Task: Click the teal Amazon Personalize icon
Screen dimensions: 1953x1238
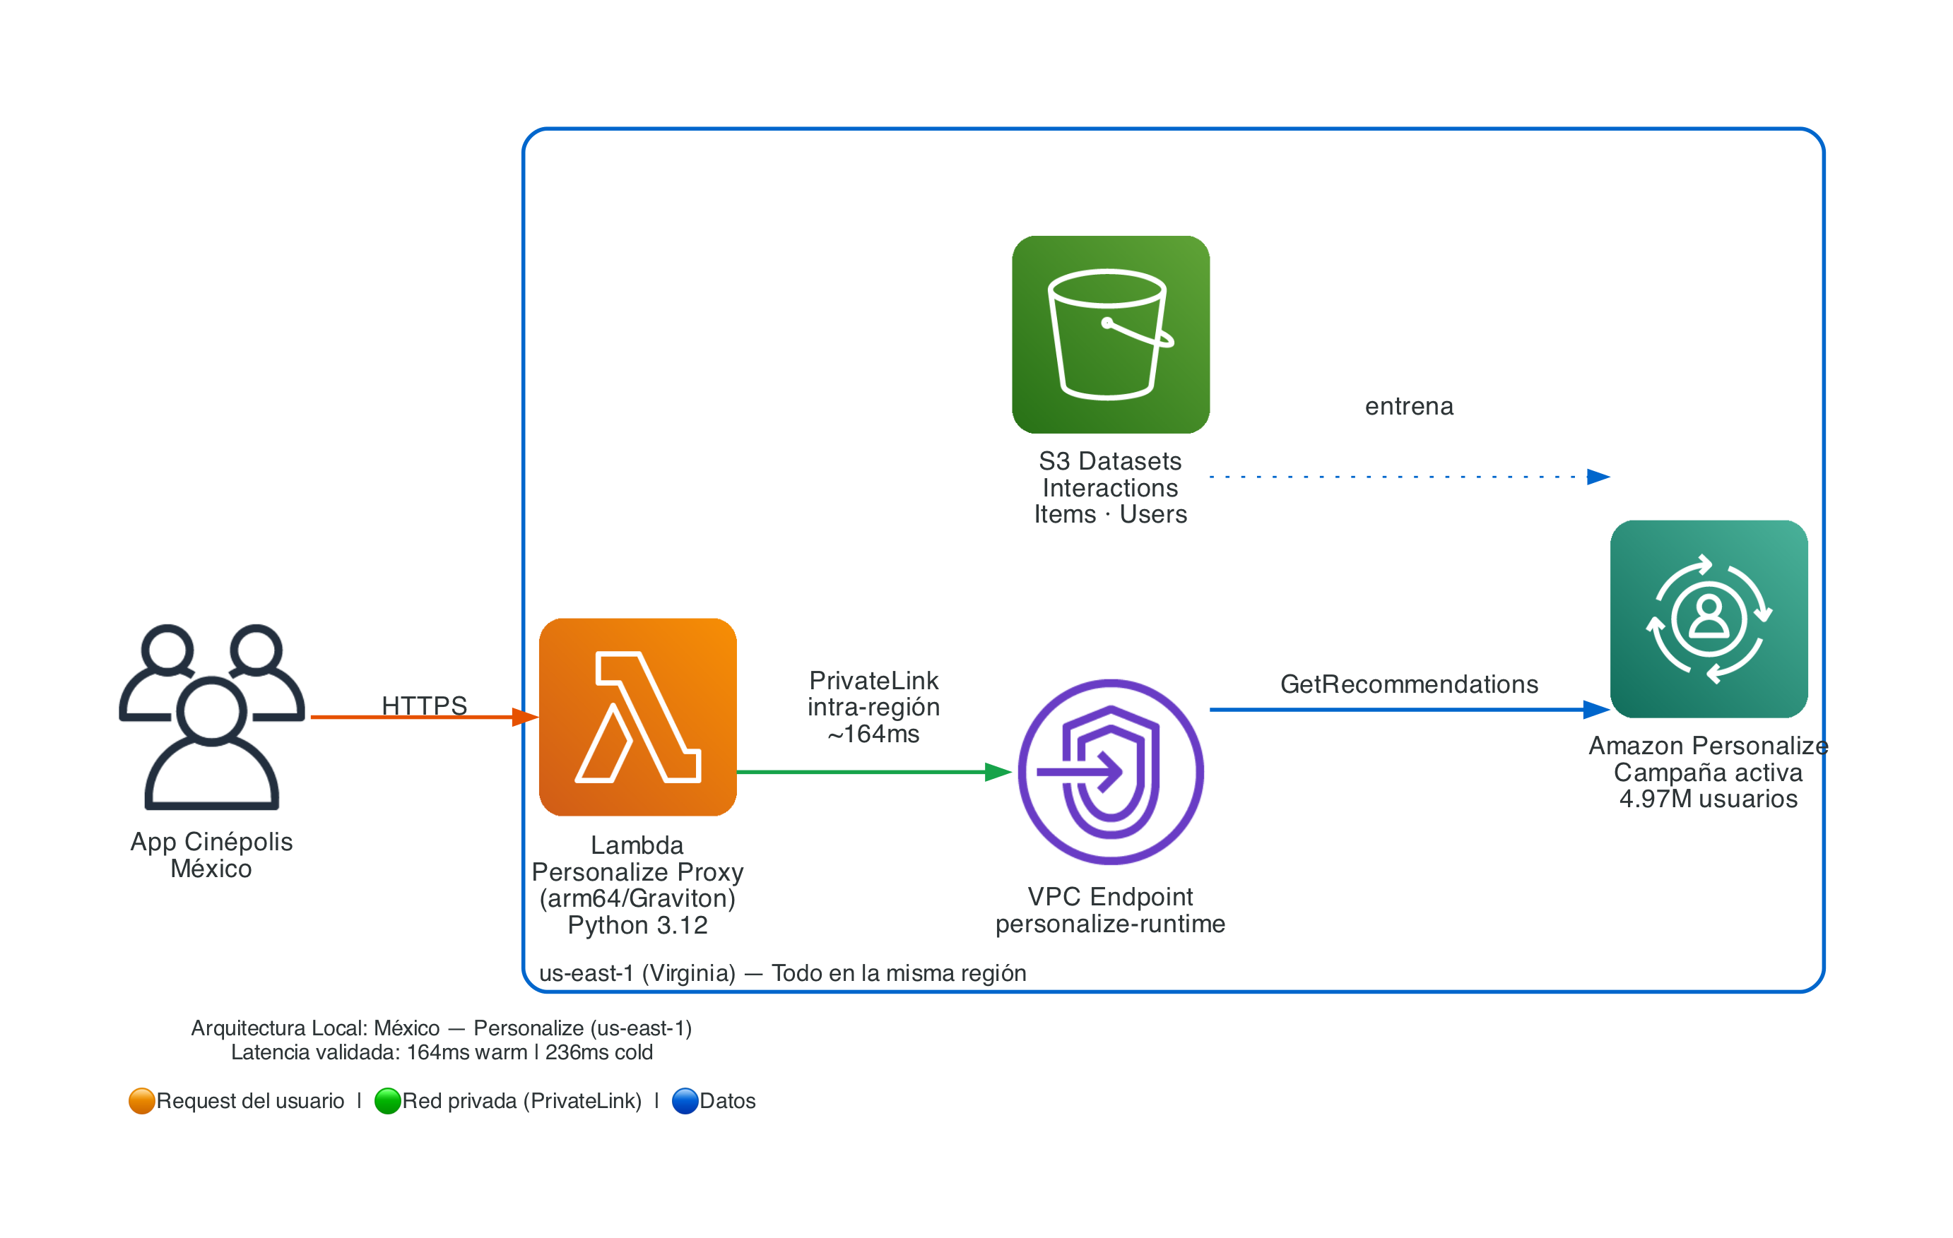Action: pyautogui.click(x=1709, y=619)
